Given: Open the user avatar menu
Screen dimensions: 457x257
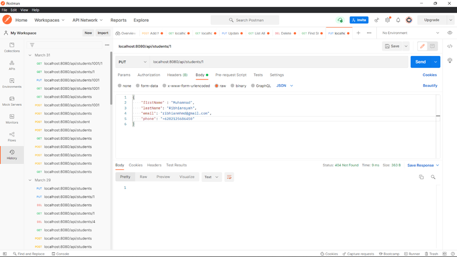Looking at the screenshot, I should point(409,20).
